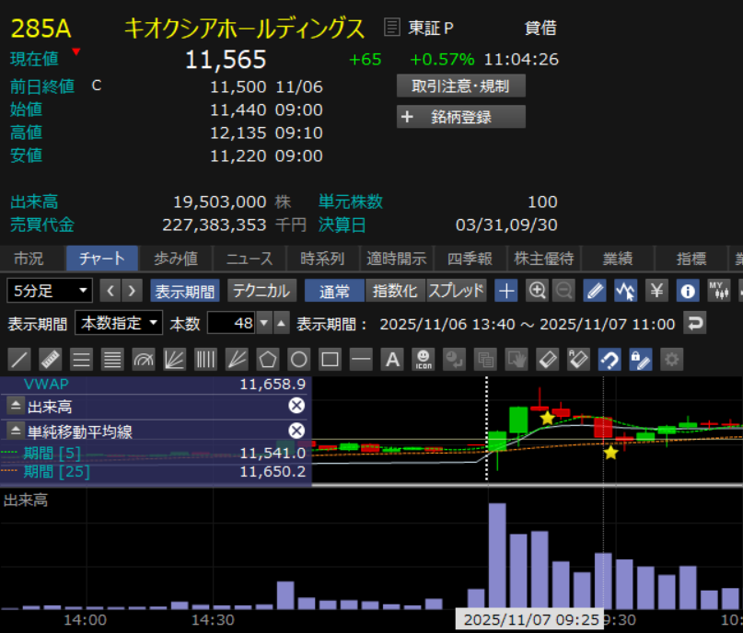
Task: Open the yen currency display icon
Action: (x=656, y=291)
